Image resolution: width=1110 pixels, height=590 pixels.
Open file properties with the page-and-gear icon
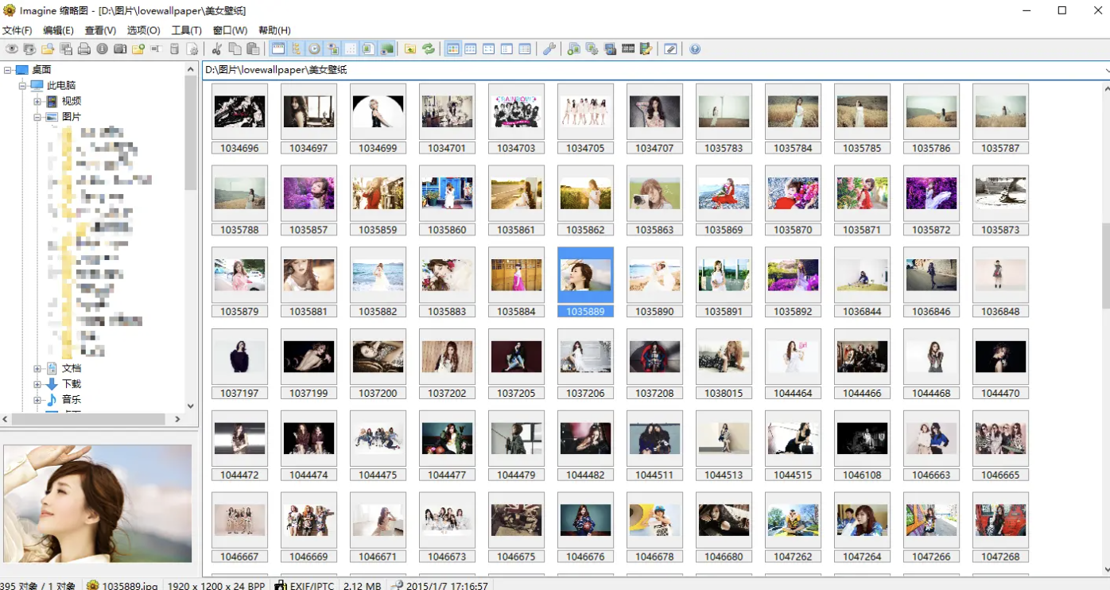pos(192,49)
